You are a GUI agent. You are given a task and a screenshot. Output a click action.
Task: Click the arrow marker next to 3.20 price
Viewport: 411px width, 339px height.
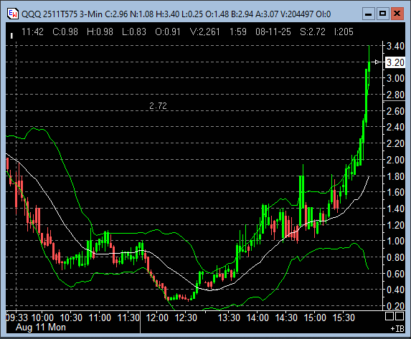(377, 62)
